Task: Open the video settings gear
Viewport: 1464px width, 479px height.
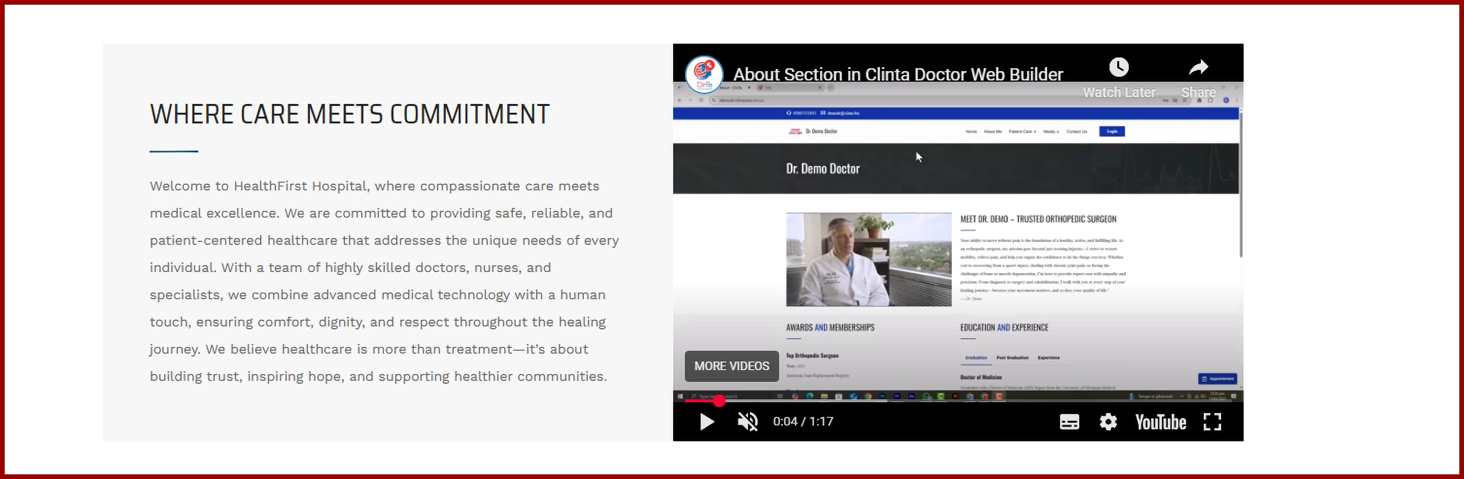Action: (1108, 421)
